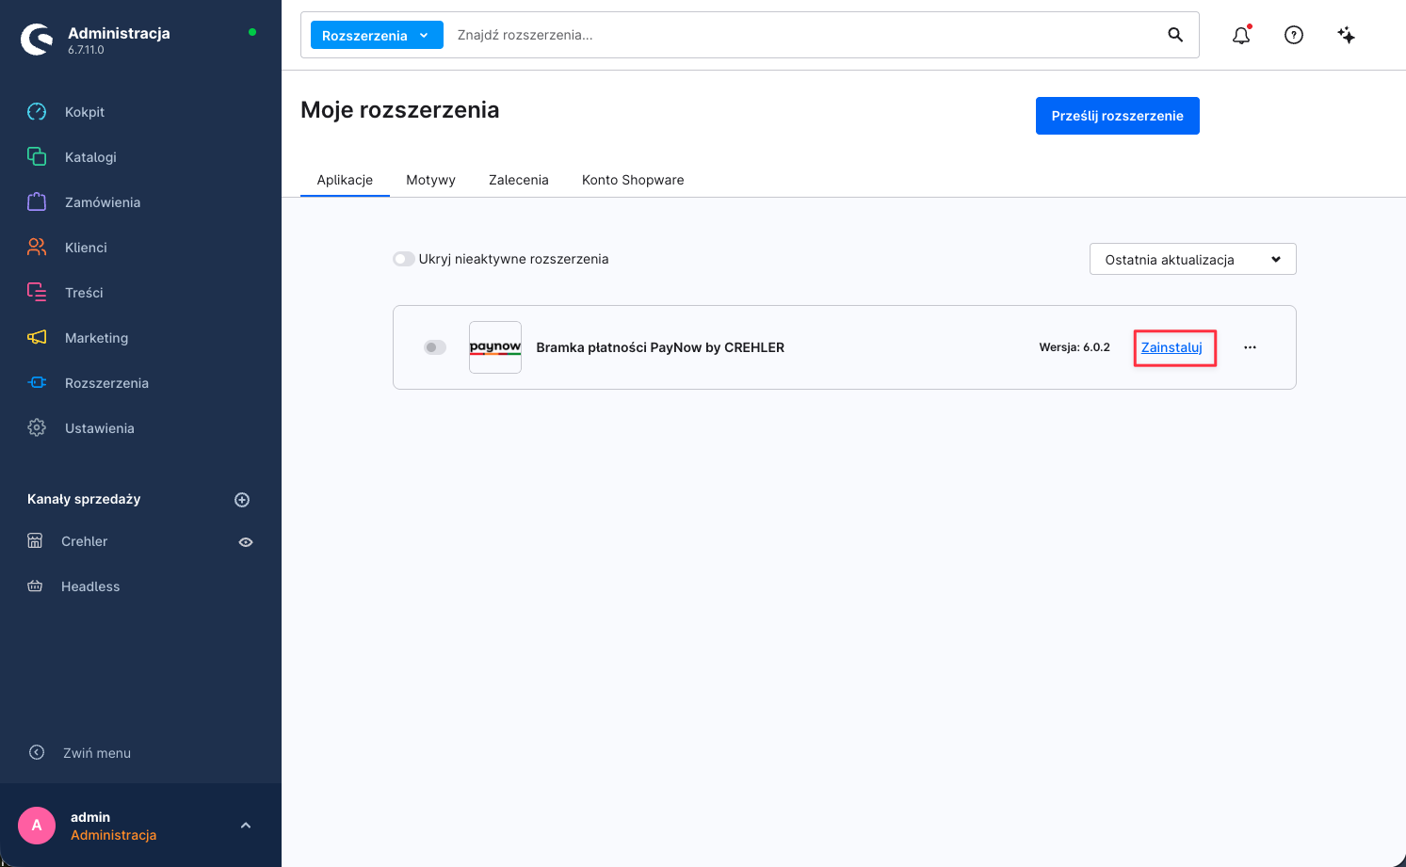Click Kanały sprzedaży heading
This screenshot has height=867, width=1406.
84,499
